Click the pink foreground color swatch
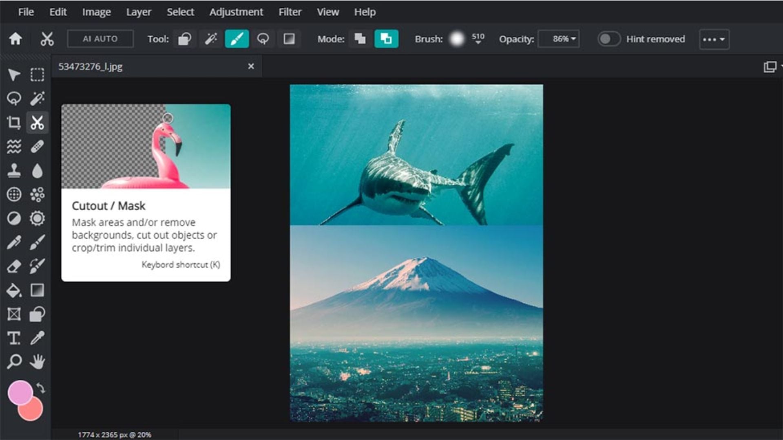 20,392
